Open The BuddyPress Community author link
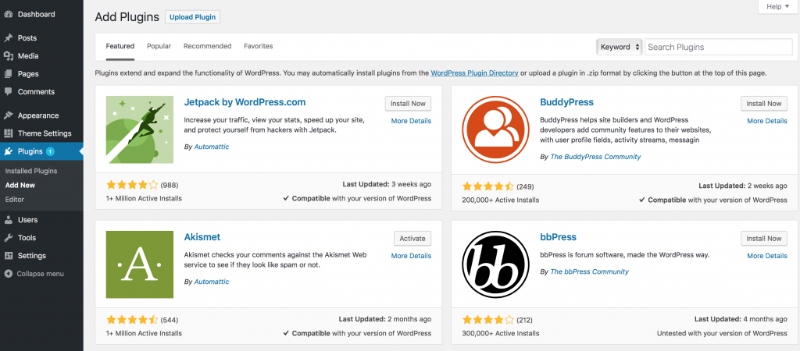 pyautogui.click(x=595, y=157)
